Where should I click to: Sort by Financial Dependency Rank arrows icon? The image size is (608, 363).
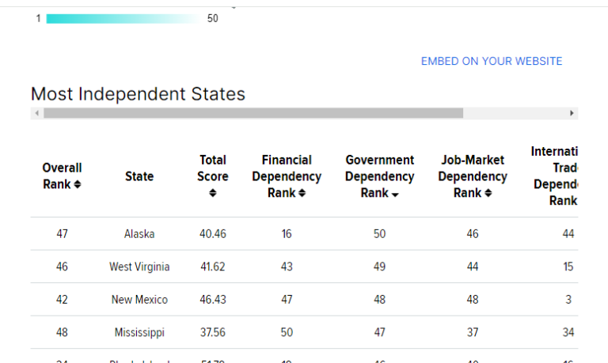click(x=302, y=194)
